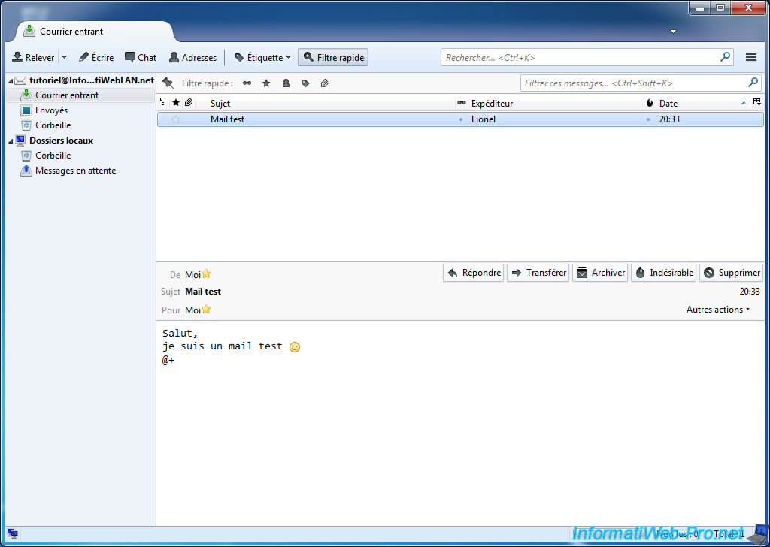
Task: Click the Transférer forward button
Action: point(538,273)
